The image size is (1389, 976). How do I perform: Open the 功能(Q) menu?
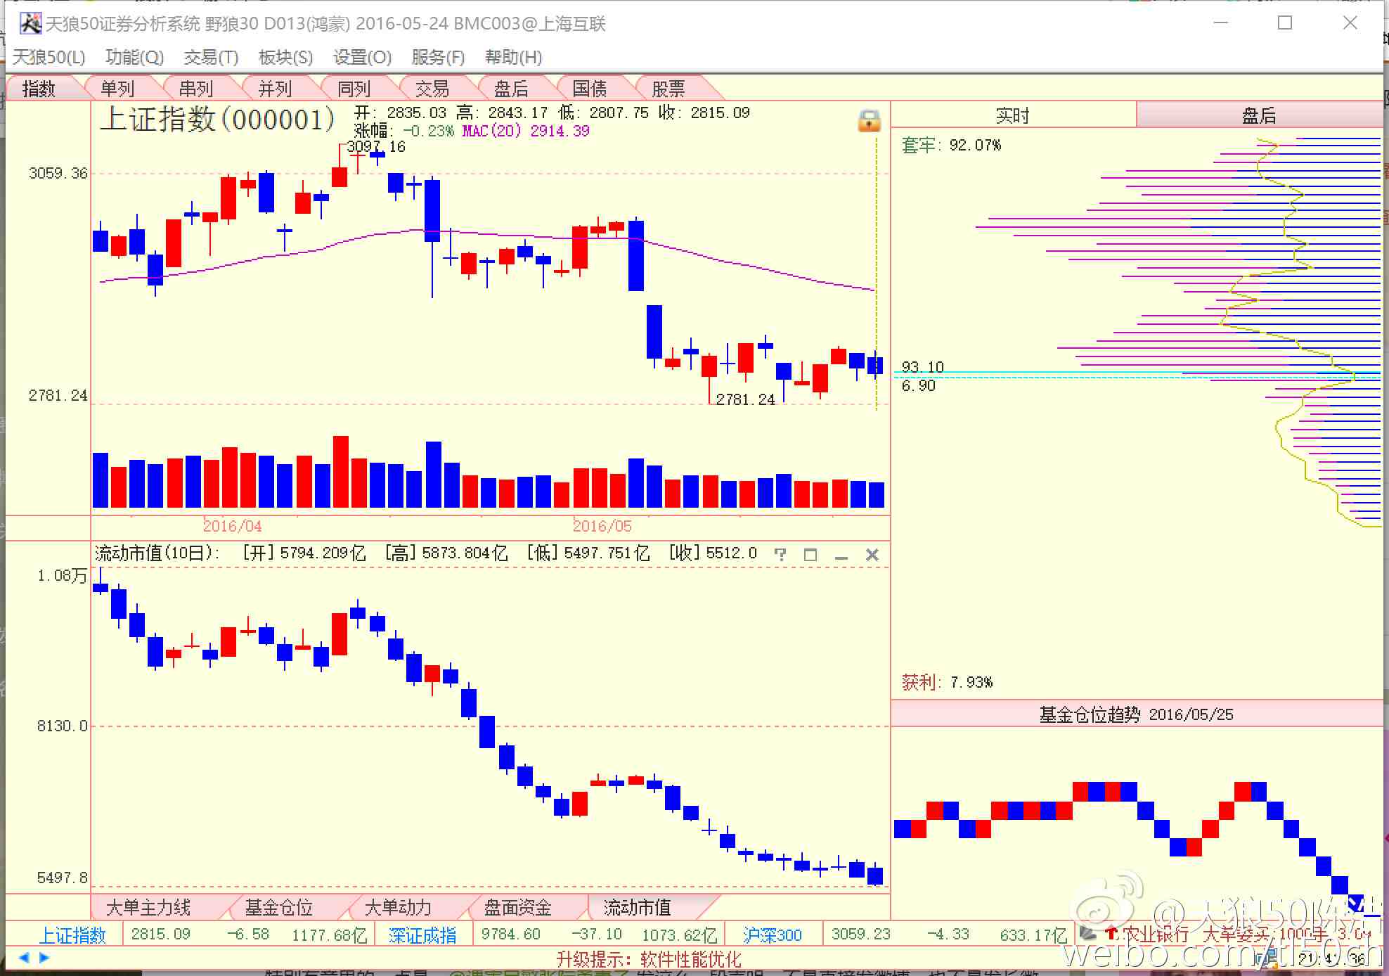point(134,57)
